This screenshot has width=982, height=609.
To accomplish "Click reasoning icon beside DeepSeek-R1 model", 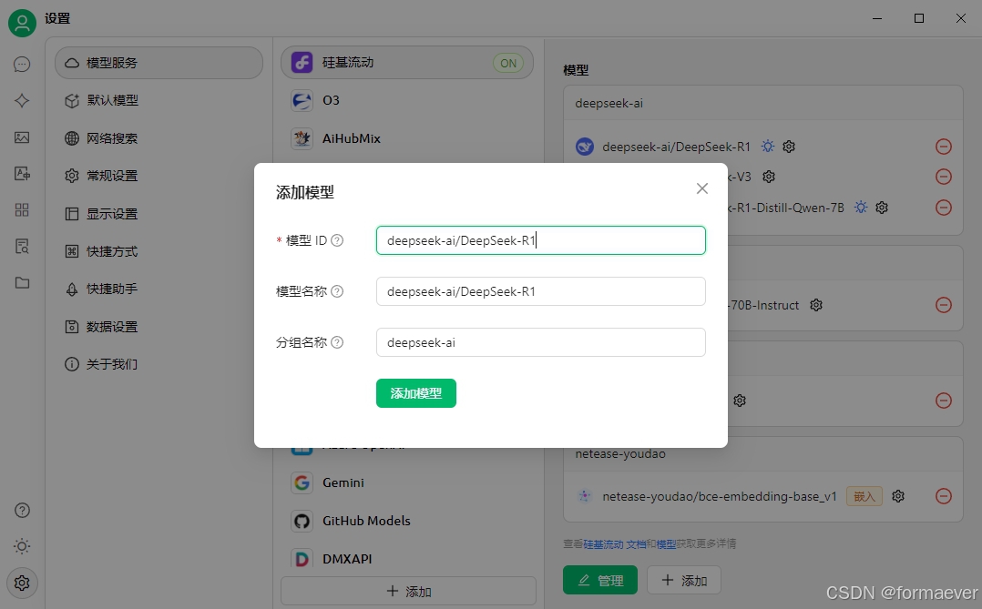I will coord(768,147).
